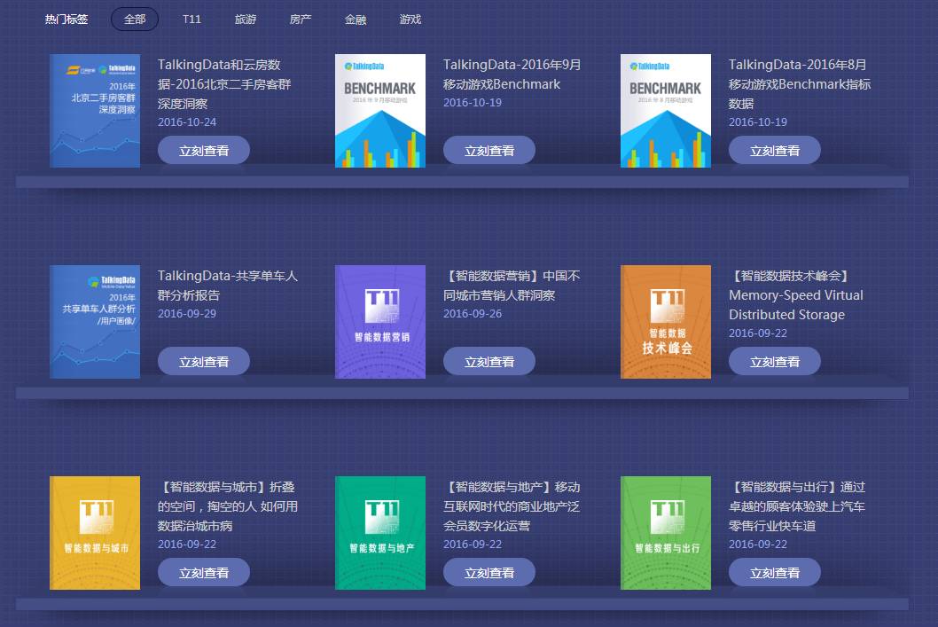Open title 【智能数据与出行】通过卓越的顾客体验

coord(797,506)
